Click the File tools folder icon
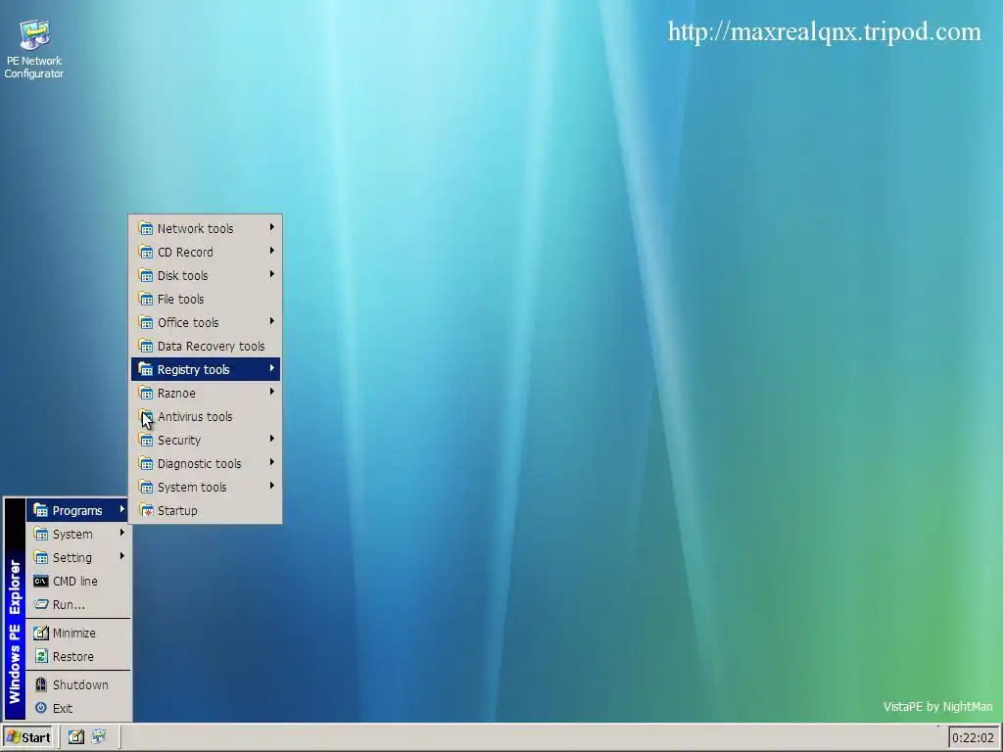This screenshot has width=1003, height=752. (146, 300)
